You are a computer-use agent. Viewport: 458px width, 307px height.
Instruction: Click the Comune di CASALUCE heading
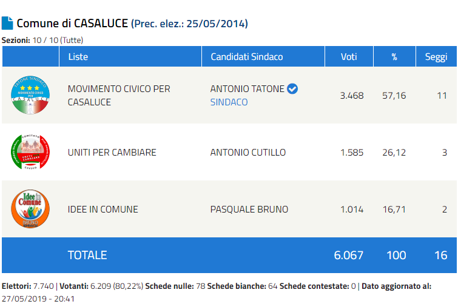click(72, 24)
